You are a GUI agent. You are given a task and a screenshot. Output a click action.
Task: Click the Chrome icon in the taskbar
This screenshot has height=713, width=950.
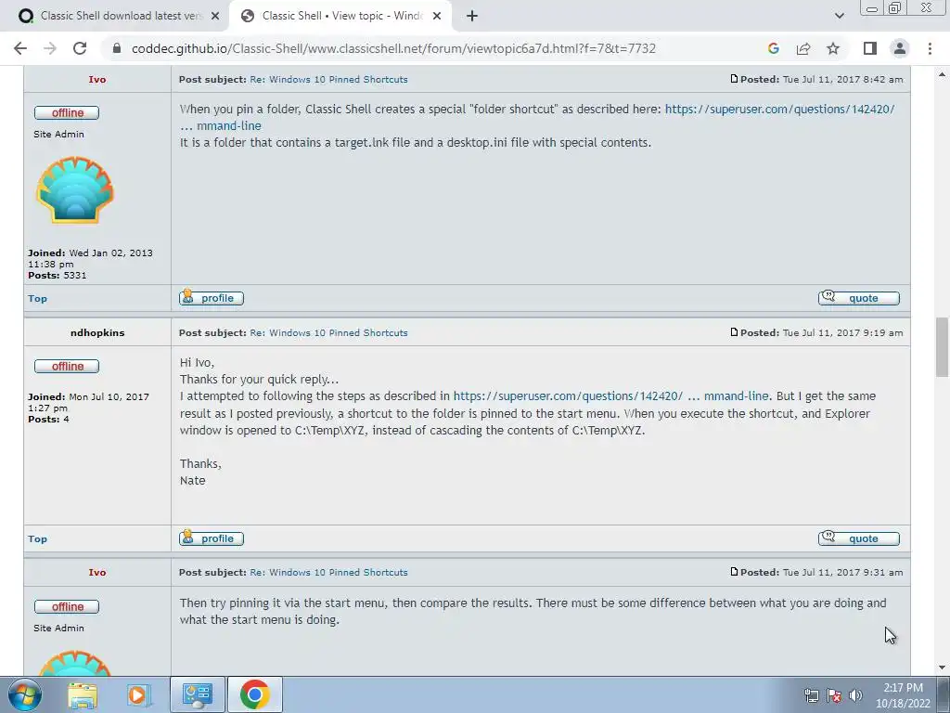pos(254,694)
